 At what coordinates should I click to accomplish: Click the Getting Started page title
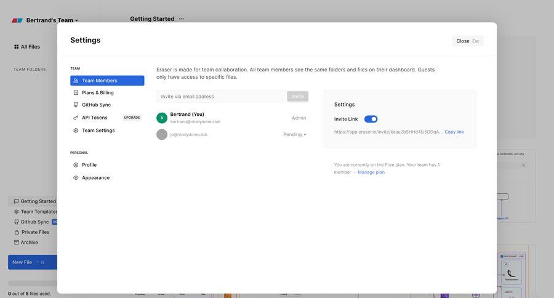coord(152,18)
